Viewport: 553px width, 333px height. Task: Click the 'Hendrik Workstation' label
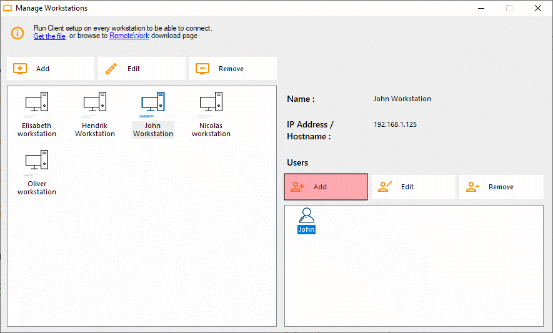[95, 130]
